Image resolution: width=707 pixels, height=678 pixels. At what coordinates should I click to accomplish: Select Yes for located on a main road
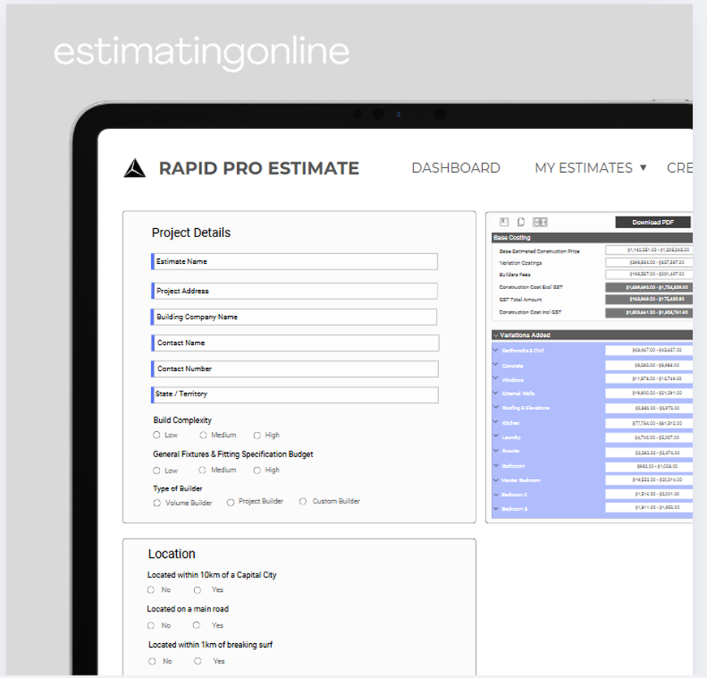tap(196, 625)
